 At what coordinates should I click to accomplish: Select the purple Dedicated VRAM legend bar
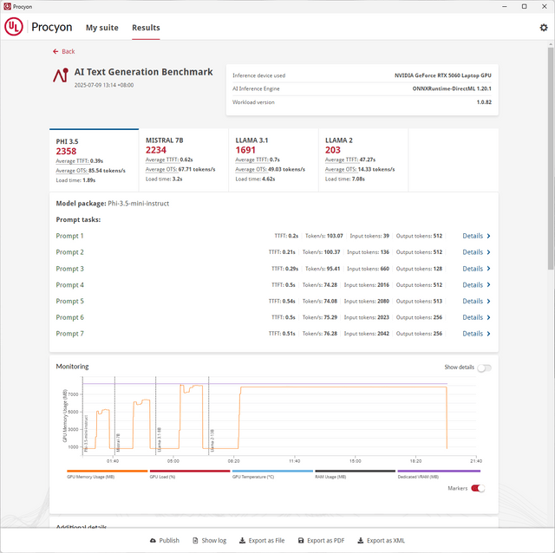pyautogui.click(x=439, y=471)
